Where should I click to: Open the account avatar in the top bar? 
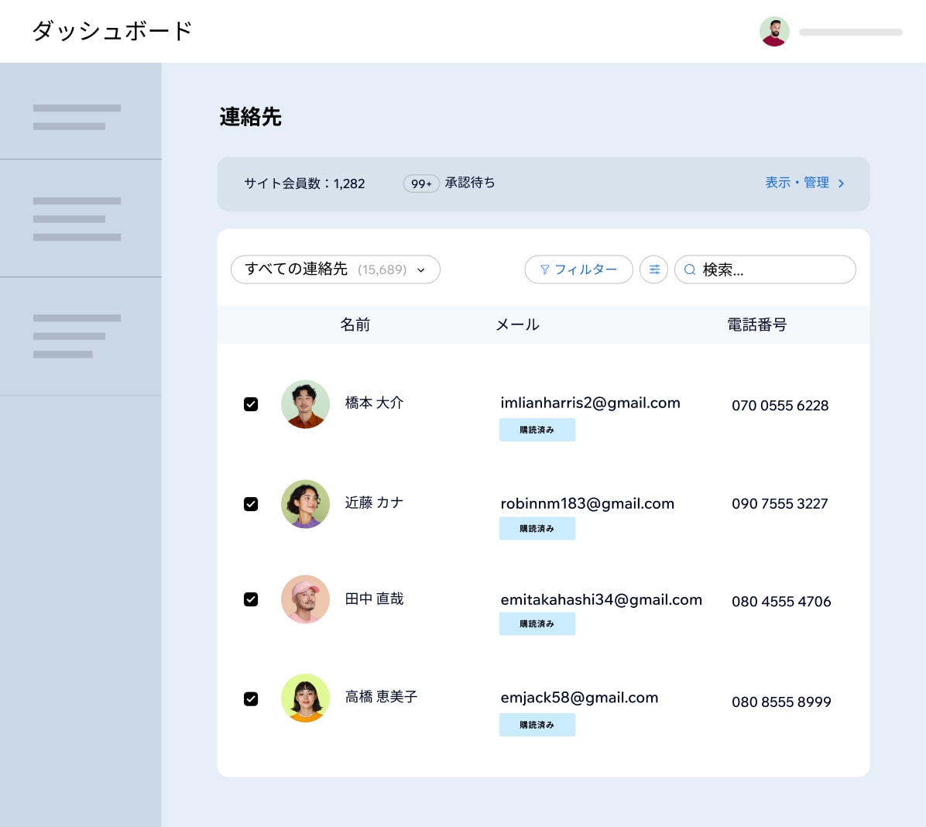773,31
